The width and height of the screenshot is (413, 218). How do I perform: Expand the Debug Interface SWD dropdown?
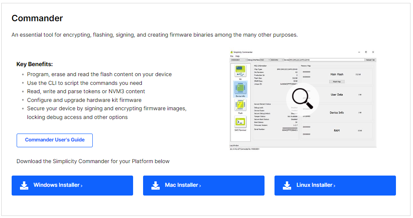point(265,60)
